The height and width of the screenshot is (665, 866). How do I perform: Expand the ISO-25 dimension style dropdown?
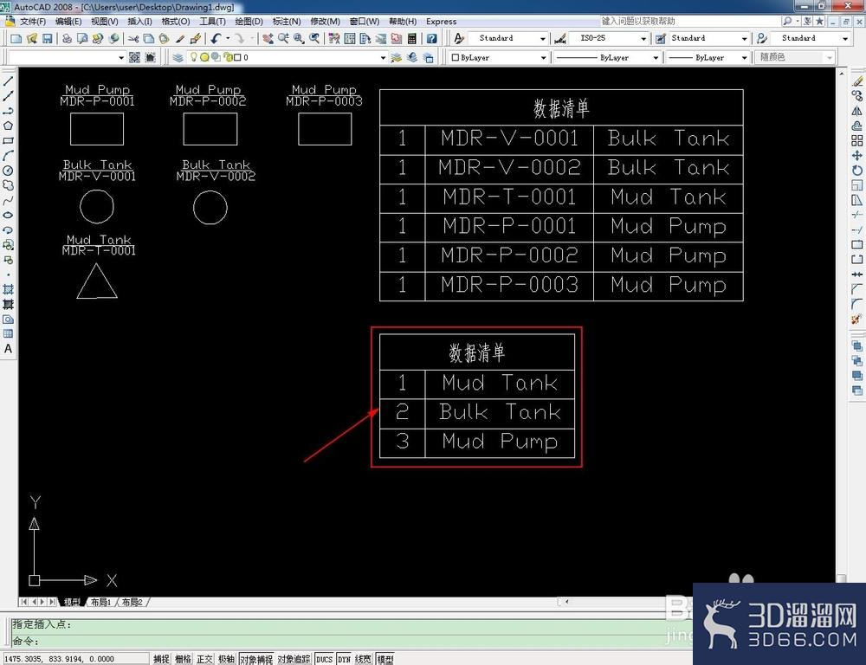tap(643, 39)
